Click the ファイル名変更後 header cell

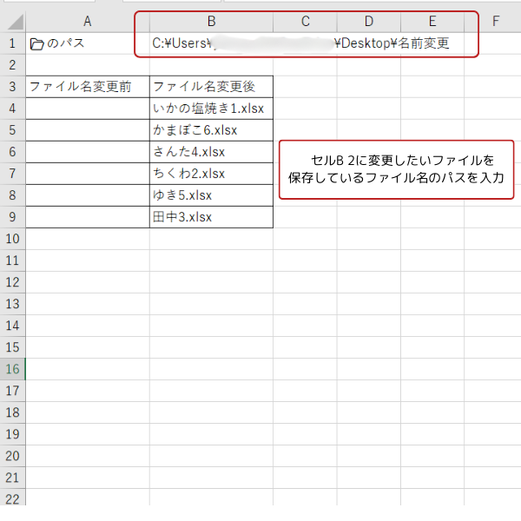(x=211, y=87)
